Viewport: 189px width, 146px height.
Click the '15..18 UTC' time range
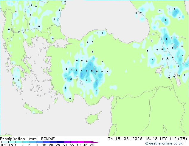pos(156,139)
